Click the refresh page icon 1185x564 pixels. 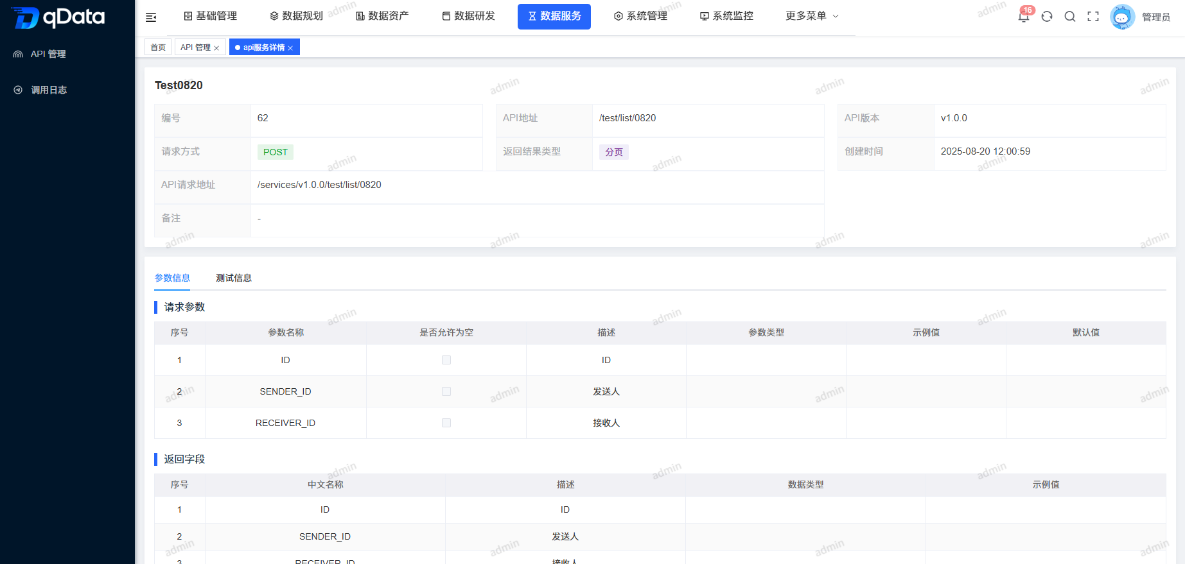click(x=1047, y=17)
